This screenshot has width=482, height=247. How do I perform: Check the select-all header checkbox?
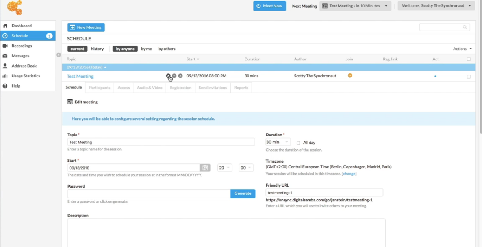(x=469, y=59)
